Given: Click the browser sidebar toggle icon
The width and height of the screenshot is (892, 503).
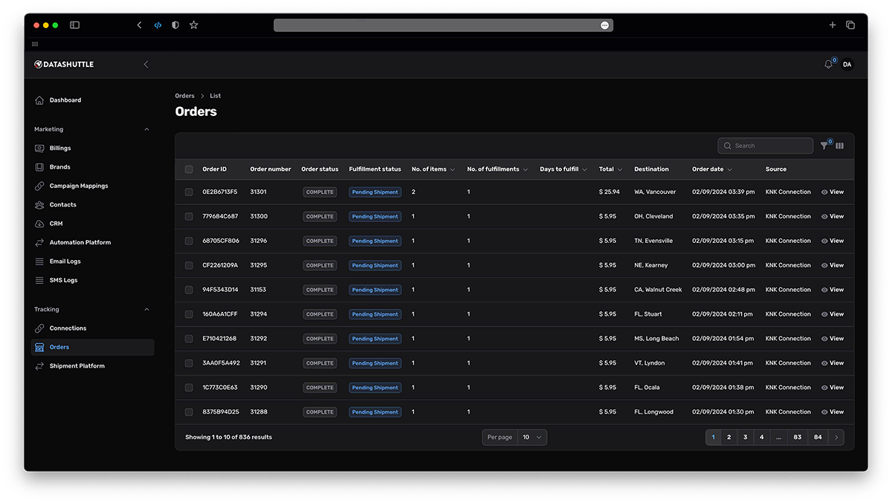Looking at the screenshot, I should tap(74, 25).
